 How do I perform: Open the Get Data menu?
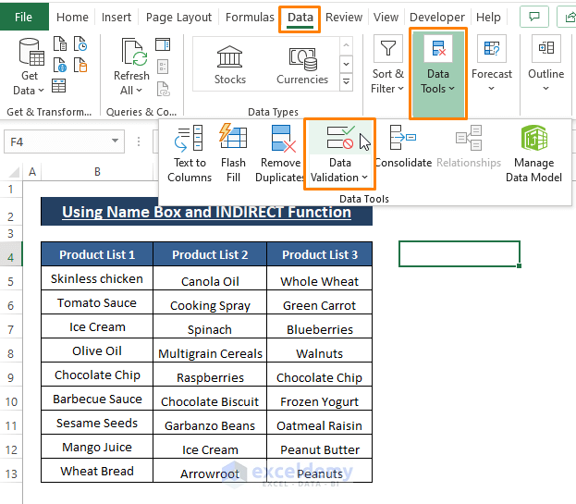30,67
